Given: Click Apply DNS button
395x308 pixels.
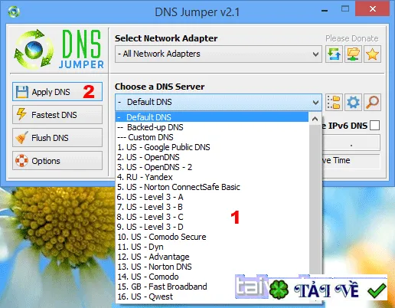Looking at the screenshot, I should coord(57,92).
